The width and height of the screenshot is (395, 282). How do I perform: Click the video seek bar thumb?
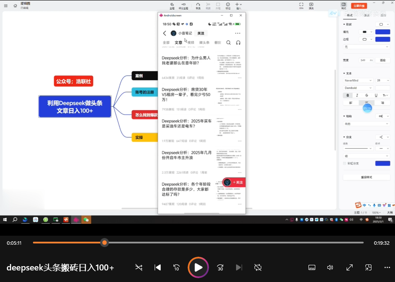tap(104, 243)
